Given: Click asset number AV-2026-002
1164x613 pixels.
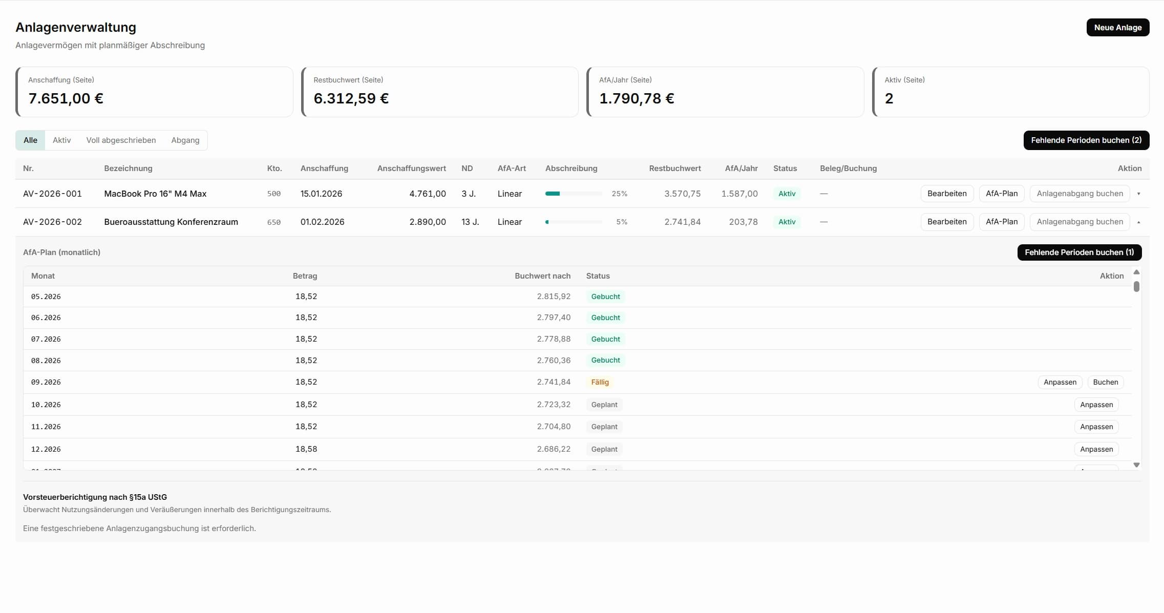Looking at the screenshot, I should pos(52,222).
